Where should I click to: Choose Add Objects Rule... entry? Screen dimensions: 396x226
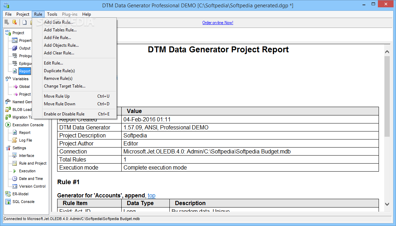pos(74,45)
